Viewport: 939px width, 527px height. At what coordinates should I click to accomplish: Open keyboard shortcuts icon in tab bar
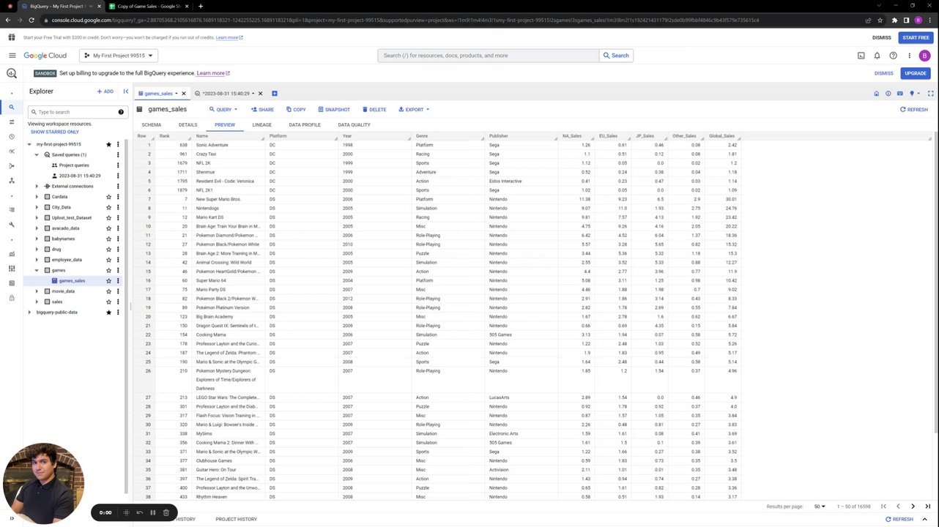click(900, 94)
